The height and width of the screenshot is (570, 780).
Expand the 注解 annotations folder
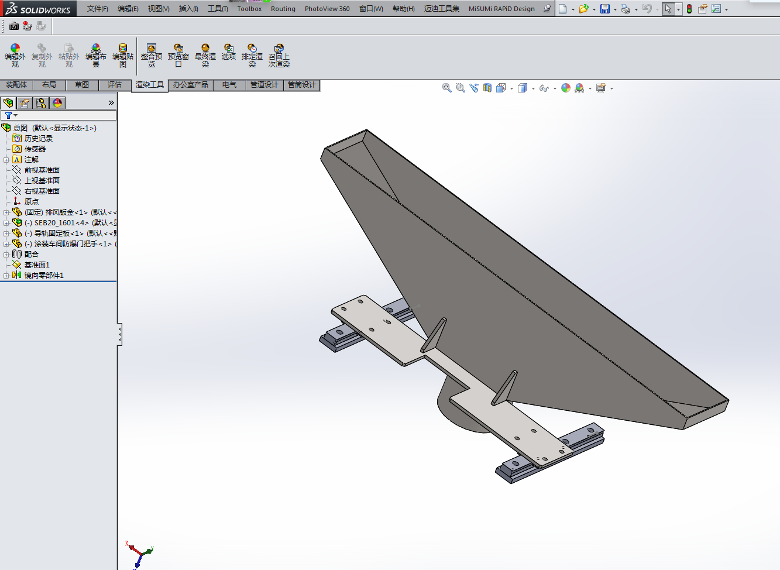tap(6, 160)
